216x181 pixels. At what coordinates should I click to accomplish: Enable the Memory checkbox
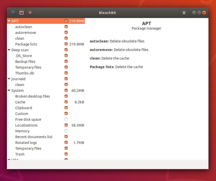click(x=66, y=131)
